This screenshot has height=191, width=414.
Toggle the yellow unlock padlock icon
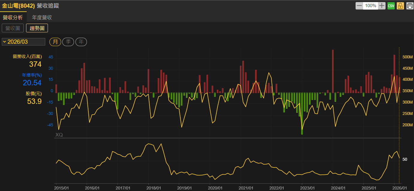coord(400,6)
